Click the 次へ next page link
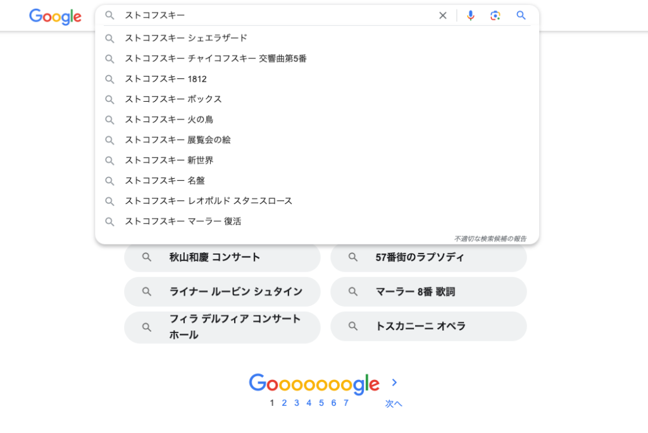 point(394,403)
